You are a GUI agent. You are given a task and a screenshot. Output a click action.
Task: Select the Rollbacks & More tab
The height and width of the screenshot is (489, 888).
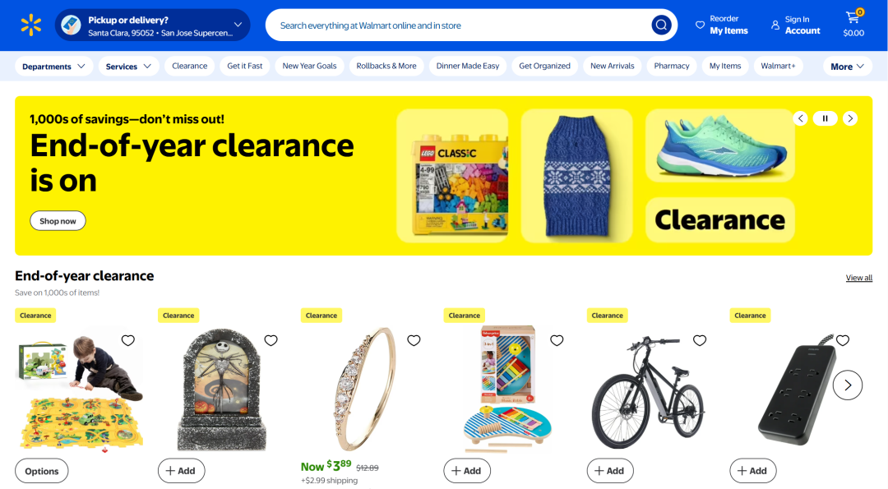pos(386,66)
